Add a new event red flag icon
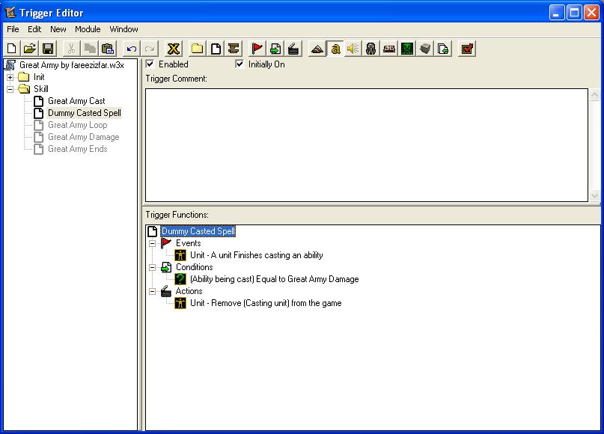Viewport: 604px width, 434px height. [257, 49]
